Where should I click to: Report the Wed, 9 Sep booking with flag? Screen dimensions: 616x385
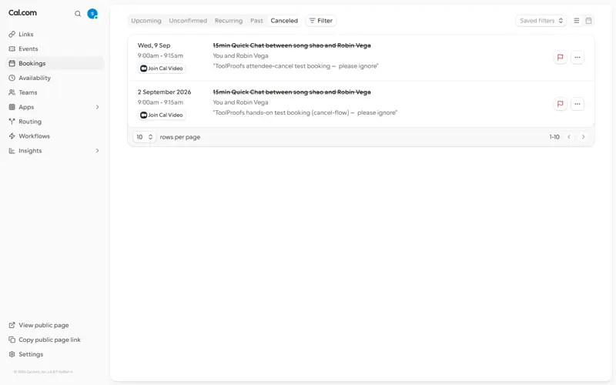(x=561, y=57)
